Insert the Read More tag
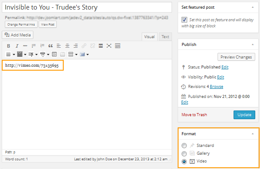Image resolution: width=260 pixels, height=169 pixels. pos(101,46)
